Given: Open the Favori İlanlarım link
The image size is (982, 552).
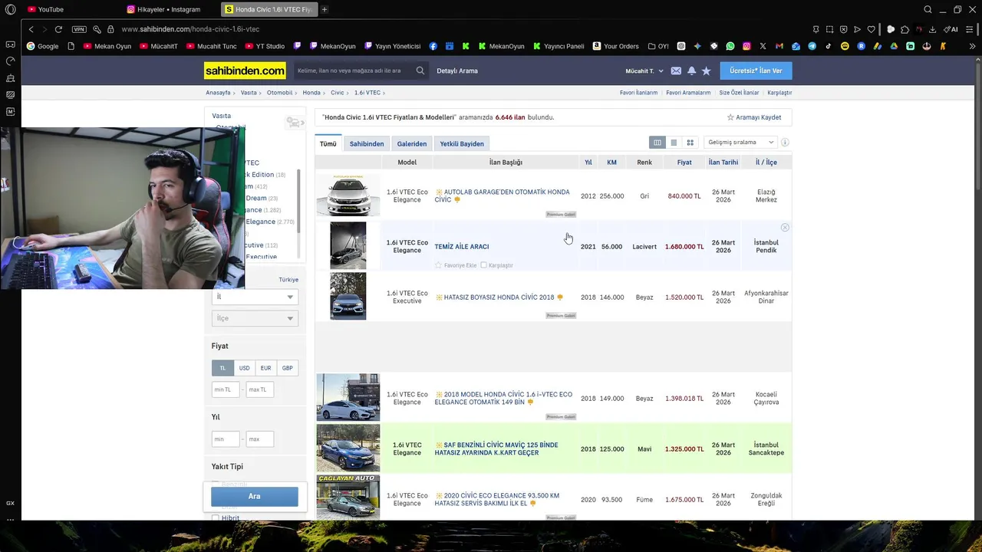Looking at the screenshot, I should coord(638,93).
